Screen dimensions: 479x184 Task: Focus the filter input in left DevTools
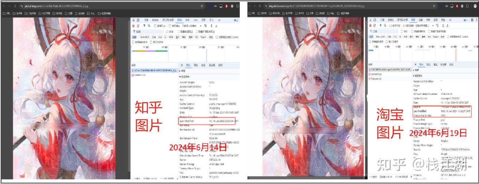(148, 32)
